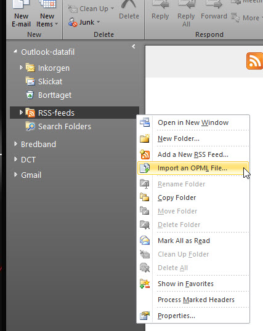Collapse the navigation pane with the chevron
This screenshot has width=263, height=331.
[x=134, y=46]
